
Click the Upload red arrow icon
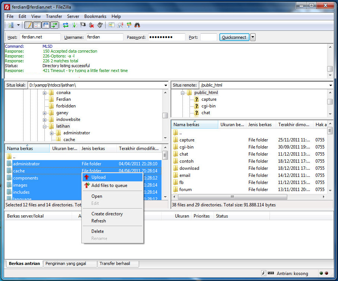point(87,177)
